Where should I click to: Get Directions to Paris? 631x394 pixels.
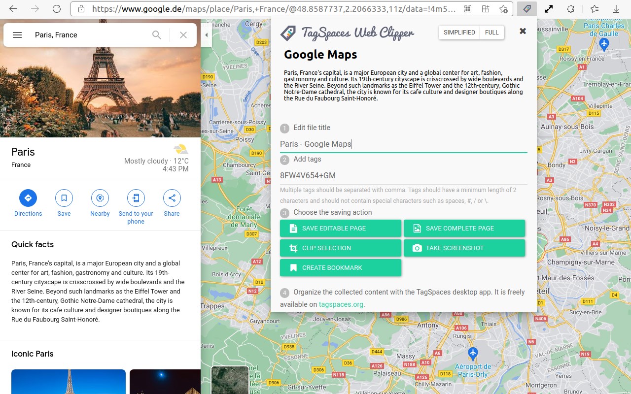point(28,203)
